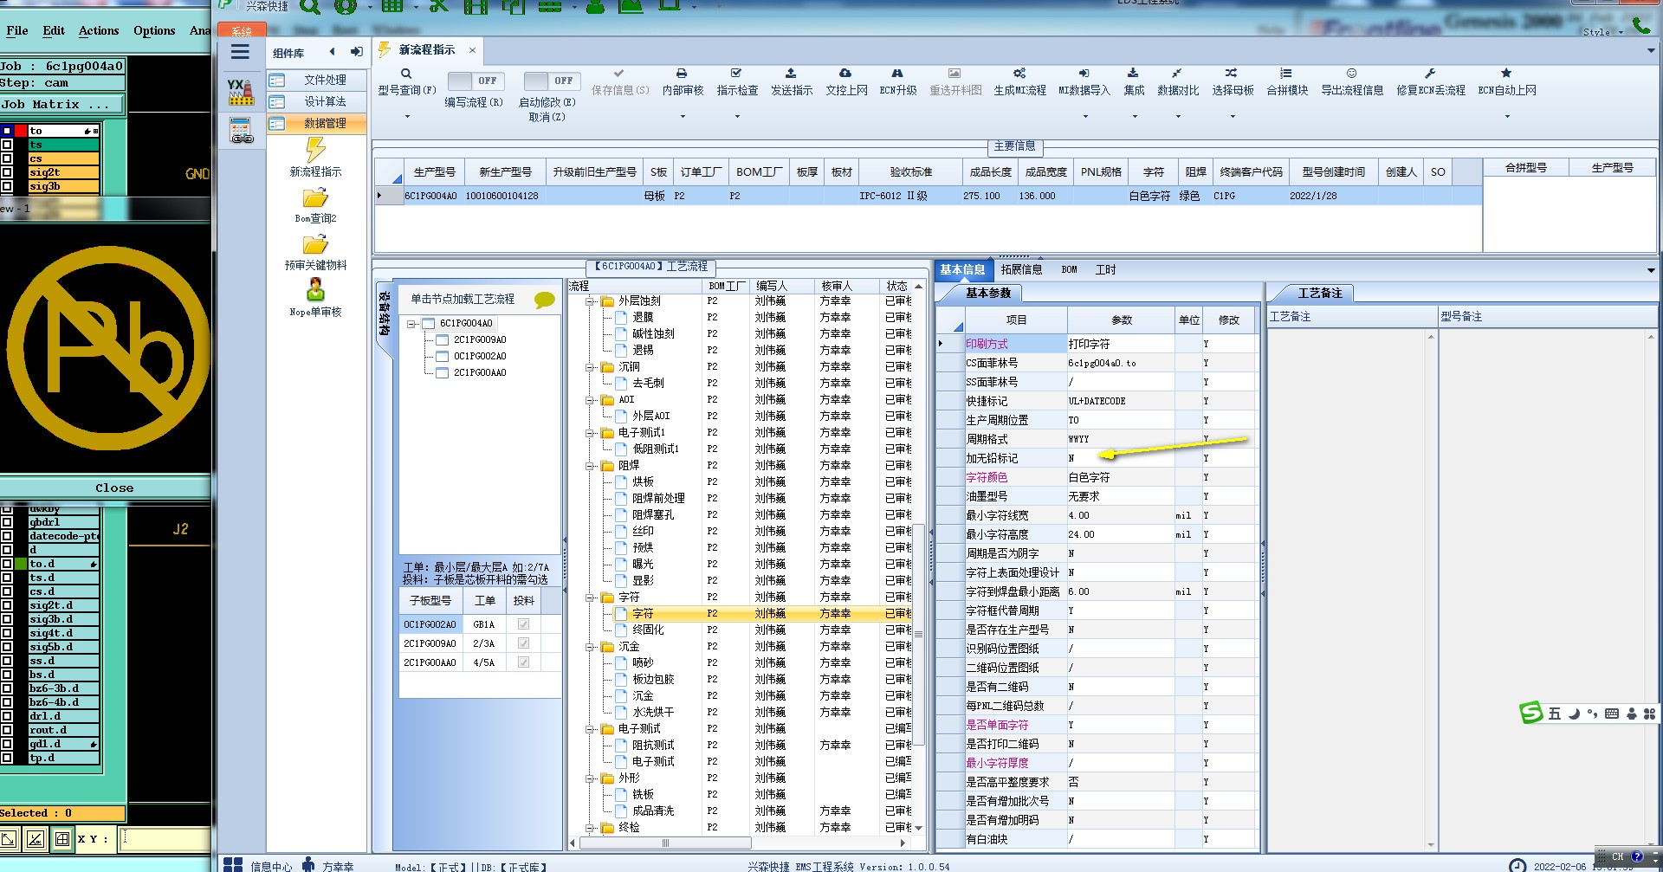The image size is (1663, 872).
Task: Toggle the sig2t layer checkbox in Genesis
Action: [x=7, y=173]
